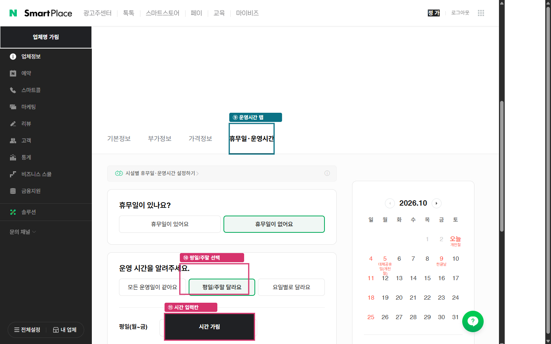
Task: Open the 전체설정 button
Action: coord(27,330)
